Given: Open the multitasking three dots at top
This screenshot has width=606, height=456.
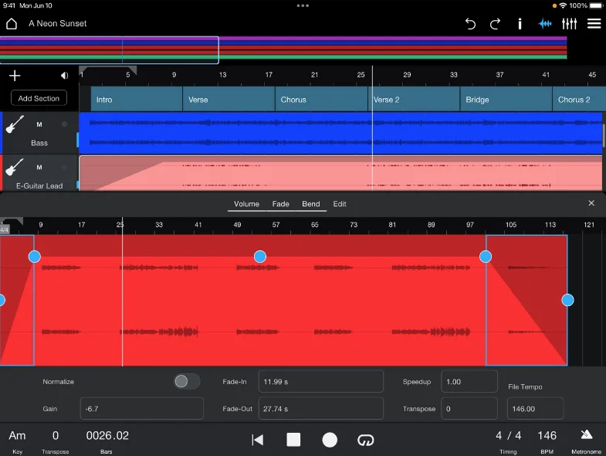Looking at the screenshot, I should pos(303,6).
